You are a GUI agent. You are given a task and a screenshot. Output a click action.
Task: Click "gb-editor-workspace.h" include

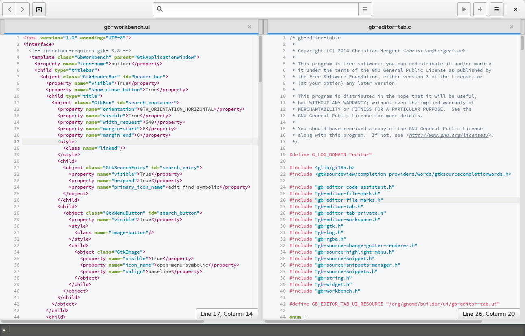[347, 220]
